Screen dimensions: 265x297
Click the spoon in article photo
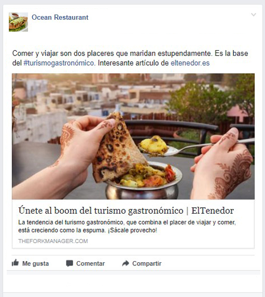click(x=197, y=147)
